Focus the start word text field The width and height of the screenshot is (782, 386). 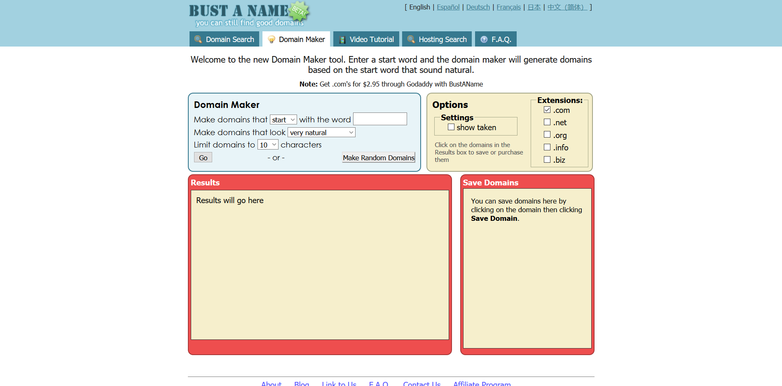(380, 119)
